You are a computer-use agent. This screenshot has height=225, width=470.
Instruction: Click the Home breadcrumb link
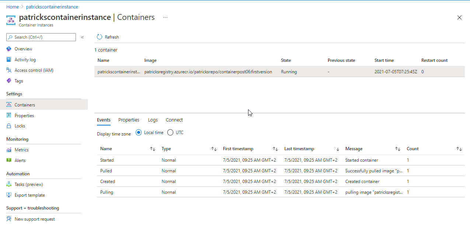tap(13, 7)
